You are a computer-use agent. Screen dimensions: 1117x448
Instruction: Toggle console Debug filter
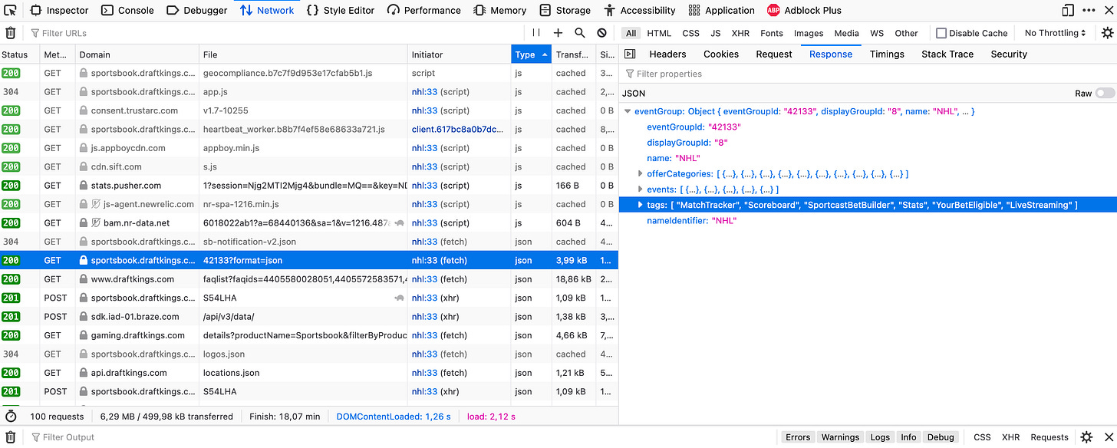tap(941, 437)
